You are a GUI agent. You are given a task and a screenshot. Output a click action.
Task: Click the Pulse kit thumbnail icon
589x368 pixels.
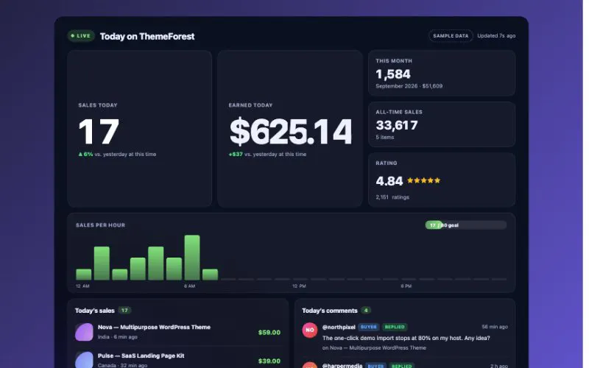tap(84, 360)
